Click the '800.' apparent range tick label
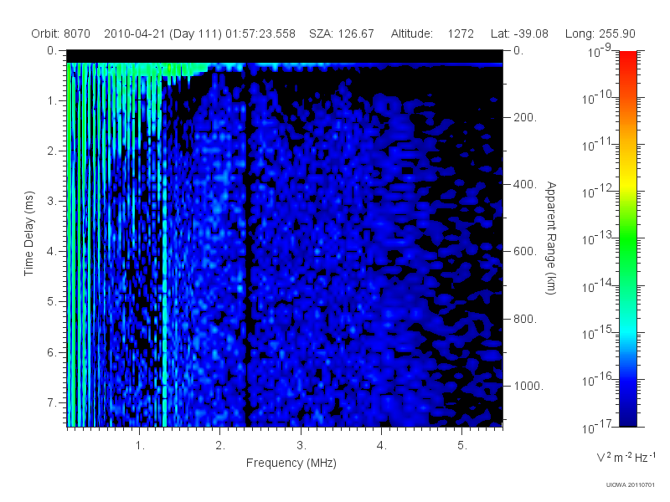This screenshot has height=502, width=670. point(525,319)
